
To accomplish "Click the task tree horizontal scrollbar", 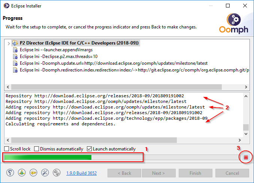I will coord(112,87).
